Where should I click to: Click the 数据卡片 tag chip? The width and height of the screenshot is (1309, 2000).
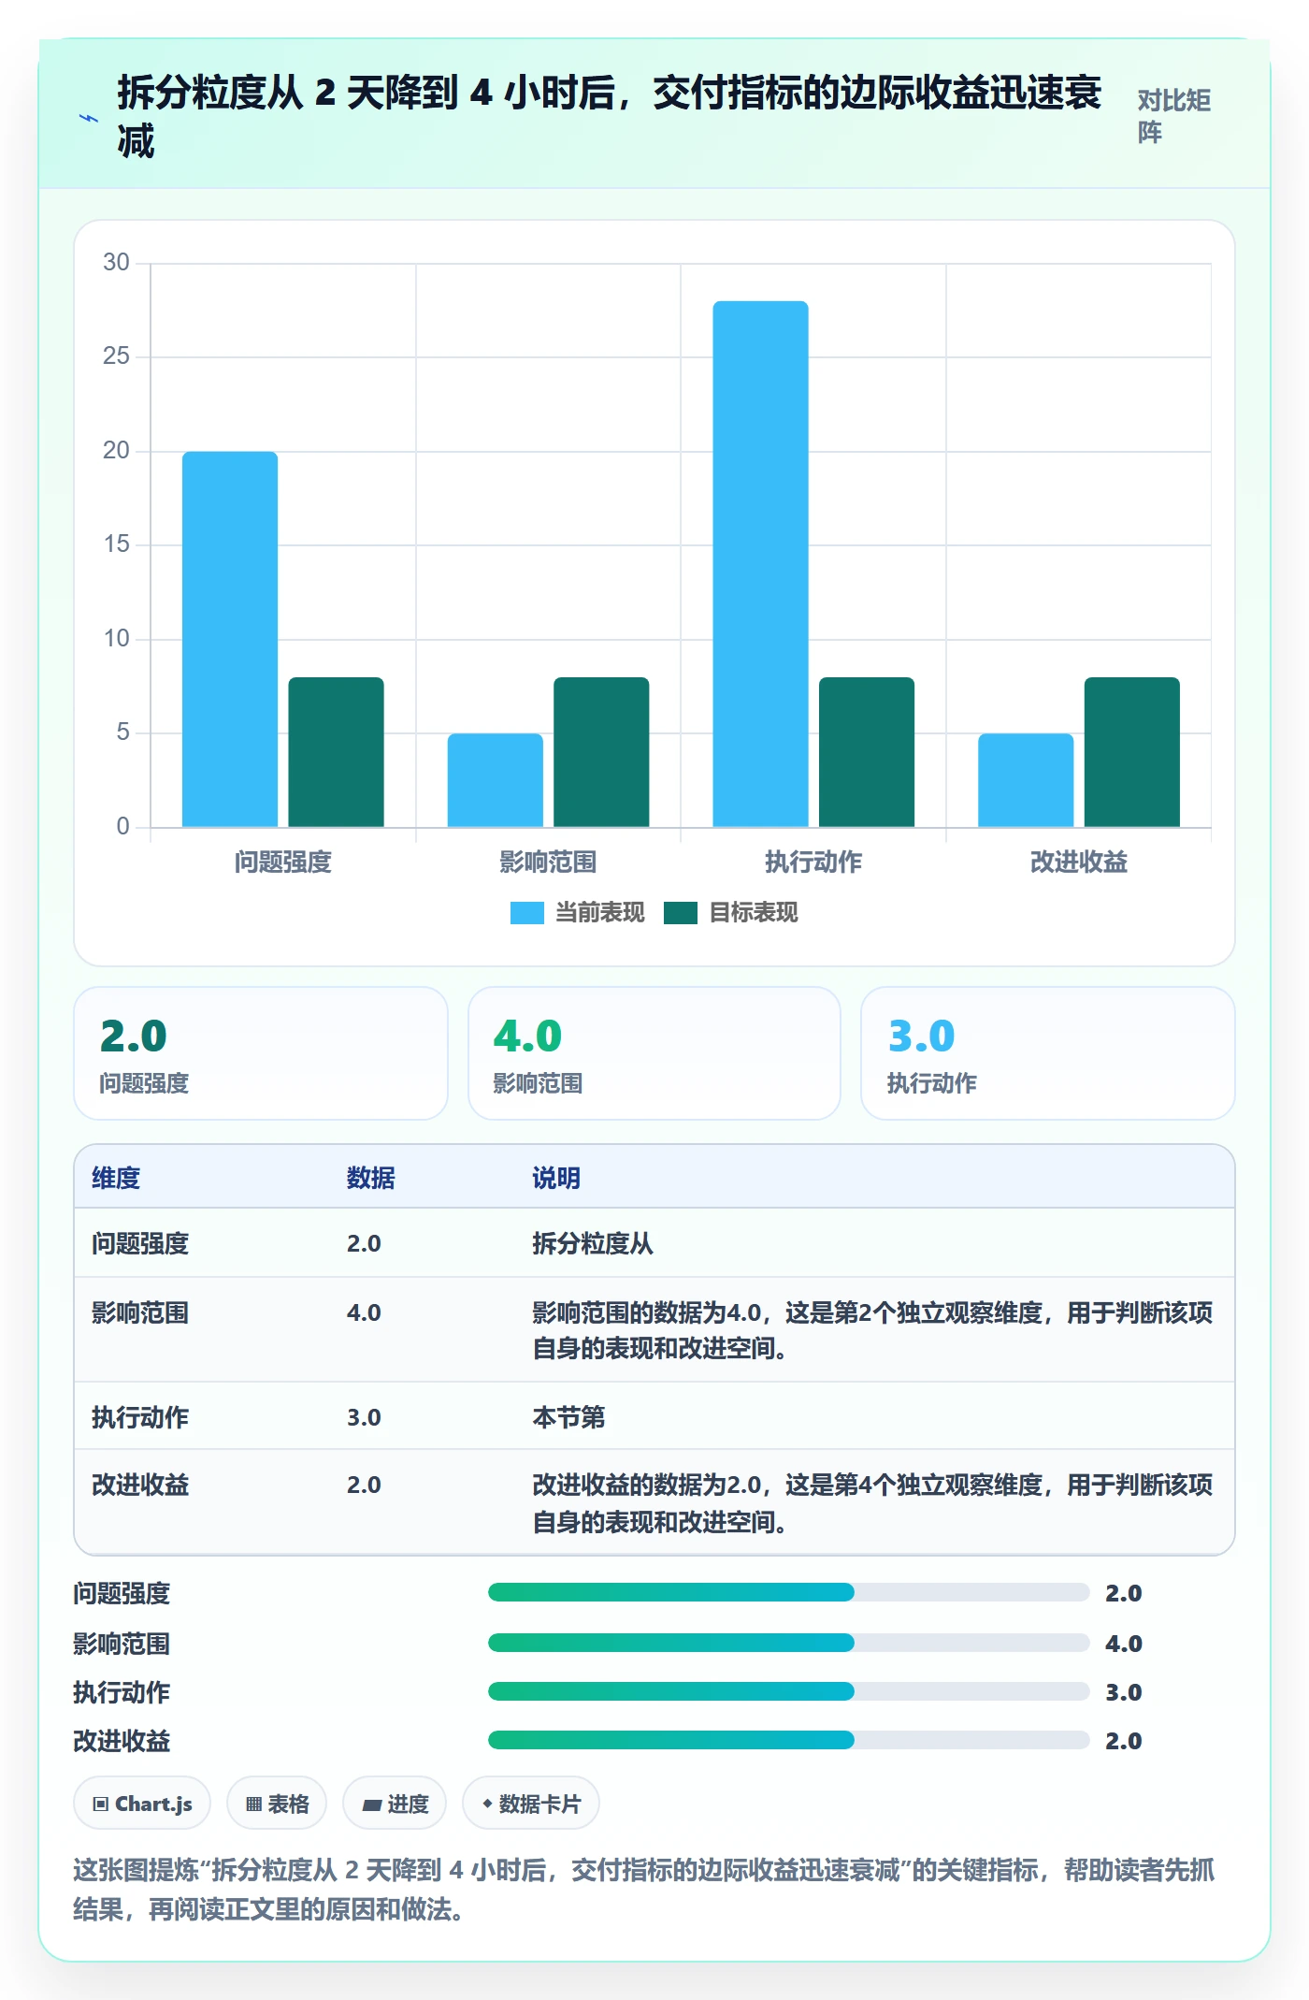tap(531, 1804)
